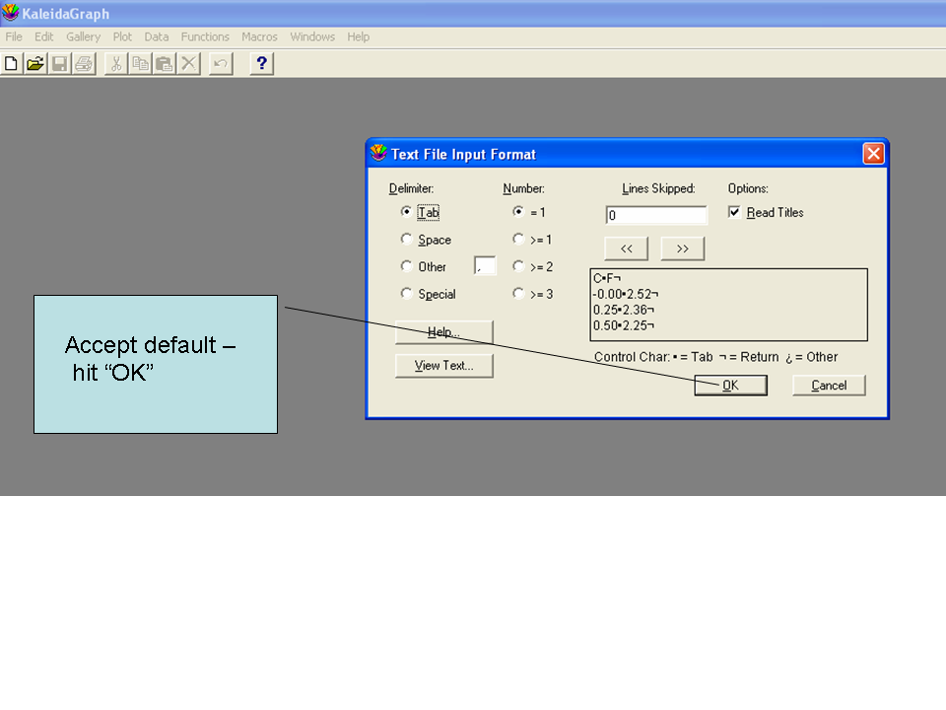
Task: Select Number >= 1 radio button
Action: (x=517, y=239)
